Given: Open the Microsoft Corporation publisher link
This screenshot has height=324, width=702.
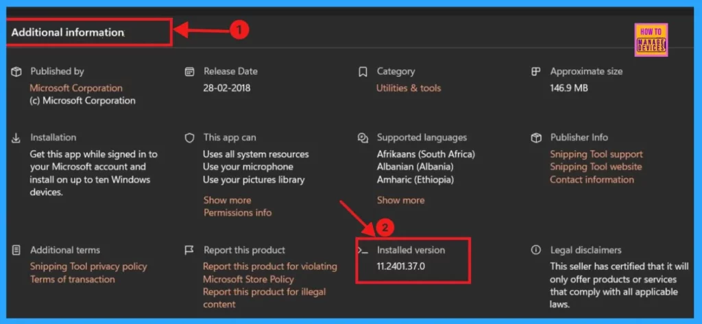Looking at the screenshot, I should pyautogui.click(x=76, y=88).
